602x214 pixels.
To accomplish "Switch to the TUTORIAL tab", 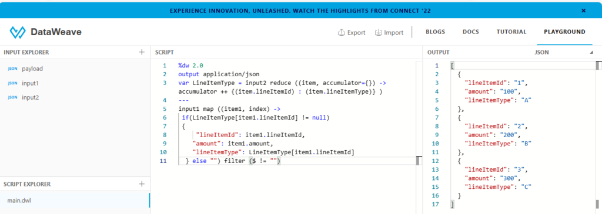I will [511, 32].
